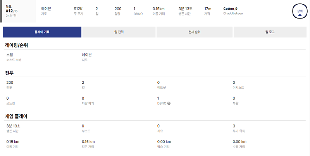This screenshot has height=156, width=310.
Task: Click the 헤이븐 map name in summary row
Action: 46,8
